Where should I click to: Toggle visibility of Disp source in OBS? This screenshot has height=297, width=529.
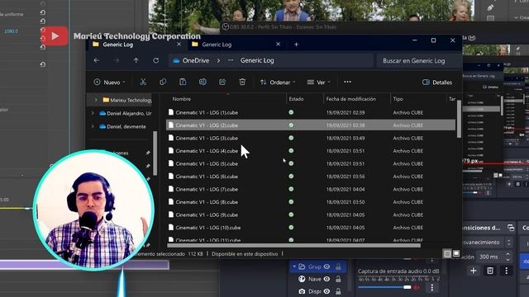[x=326, y=291]
